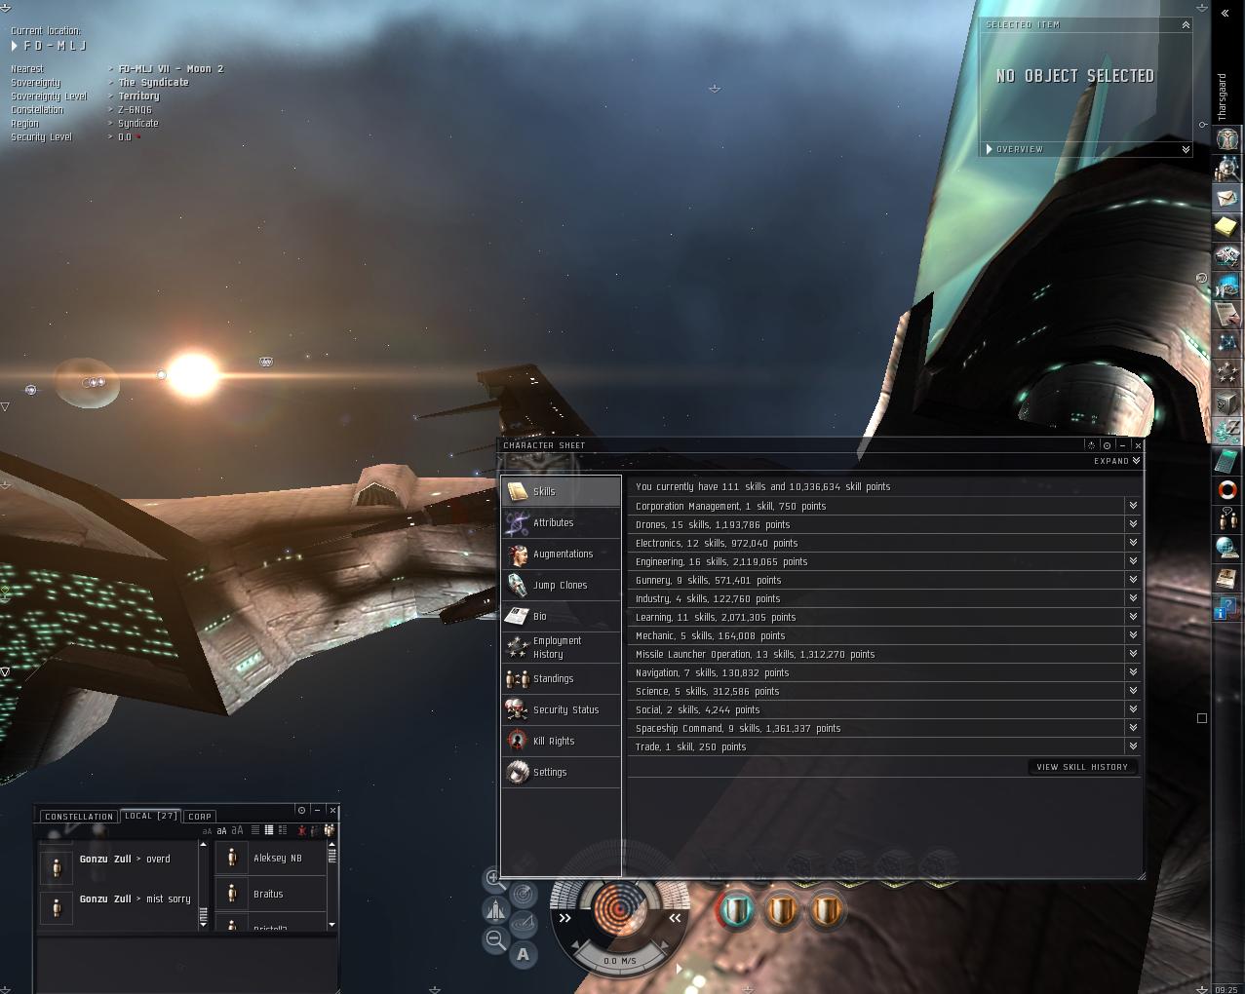The image size is (1245, 994).
Task: Activate the rightmost orange shield module
Action: coord(827,911)
